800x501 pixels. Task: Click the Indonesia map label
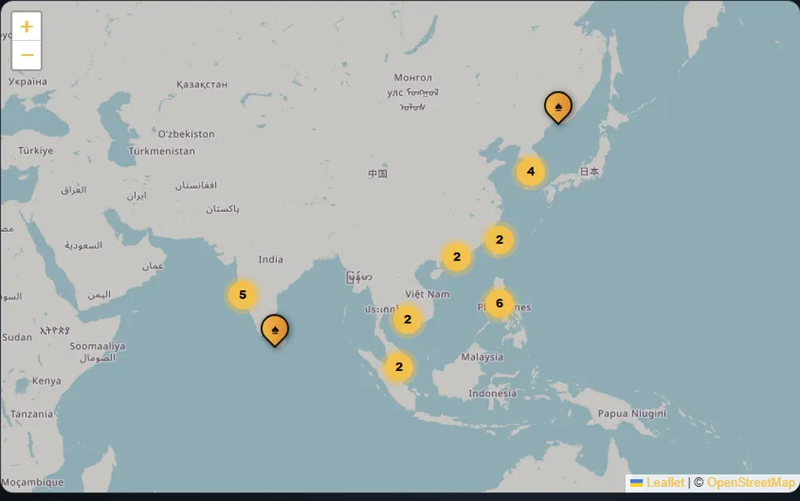point(492,393)
